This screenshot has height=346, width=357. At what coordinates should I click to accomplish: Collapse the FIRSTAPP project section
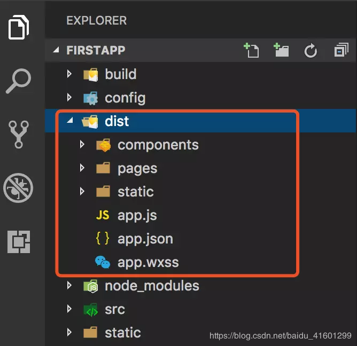(x=56, y=50)
